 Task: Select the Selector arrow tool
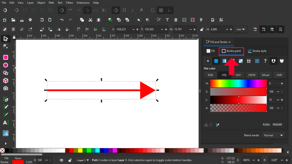coord(6,39)
